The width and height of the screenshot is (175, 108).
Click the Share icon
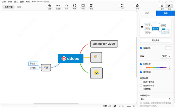(x=137, y=6)
